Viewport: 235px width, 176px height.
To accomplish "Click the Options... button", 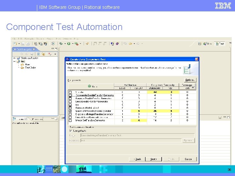I will pos(190,80).
